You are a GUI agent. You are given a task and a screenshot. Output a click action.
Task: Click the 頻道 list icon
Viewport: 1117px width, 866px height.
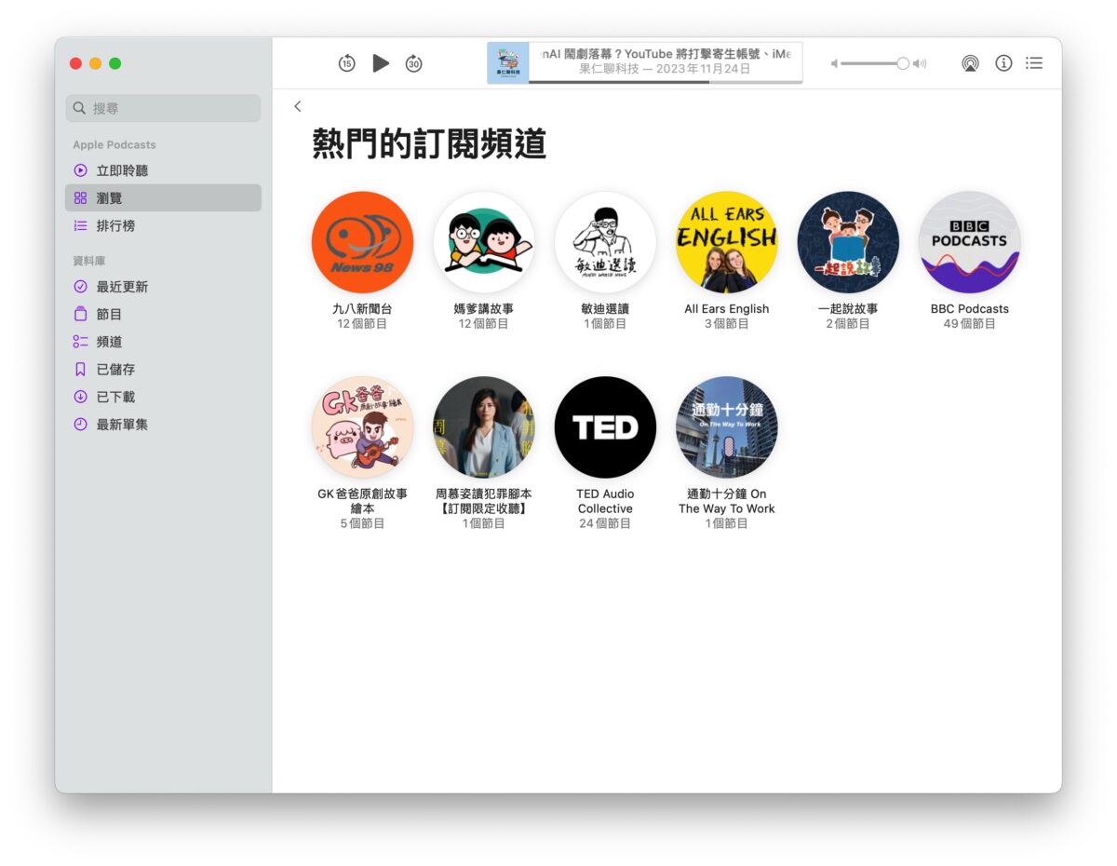[x=80, y=342]
